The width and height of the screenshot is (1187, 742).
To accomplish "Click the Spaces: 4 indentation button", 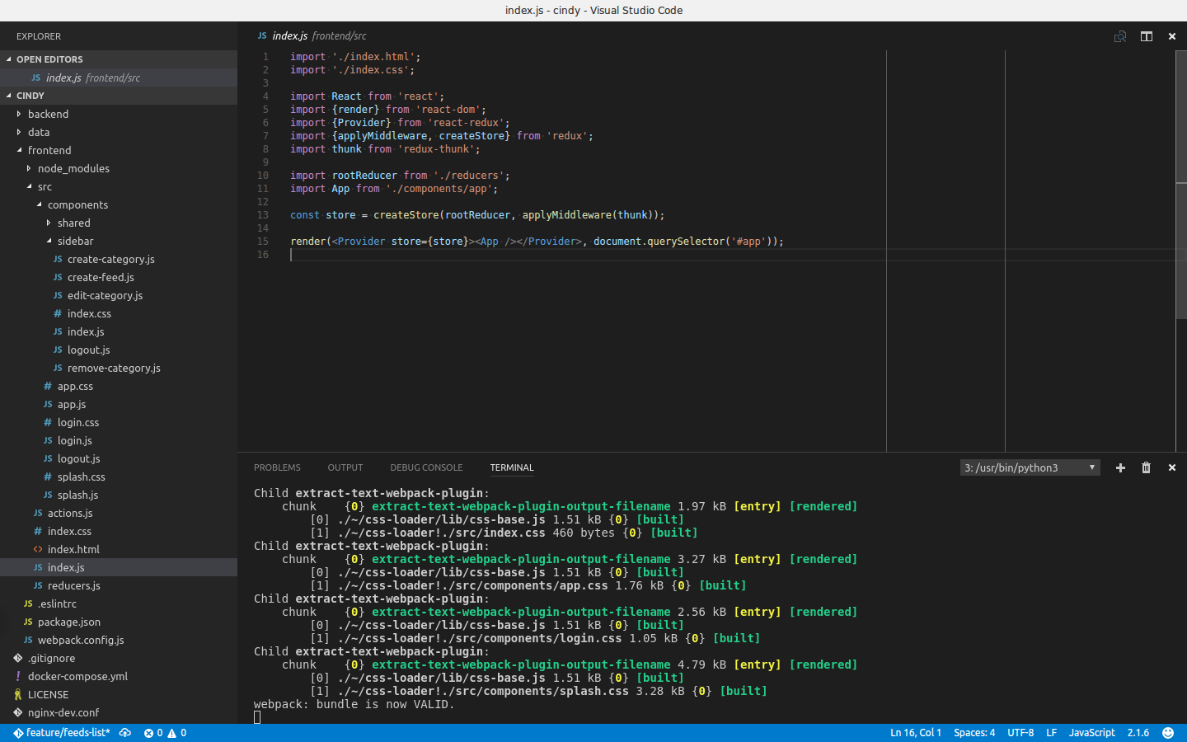I will tap(974, 733).
